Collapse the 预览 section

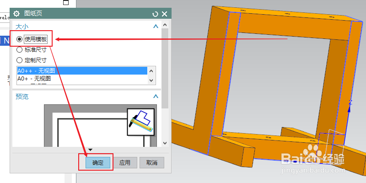click(156, 96)
